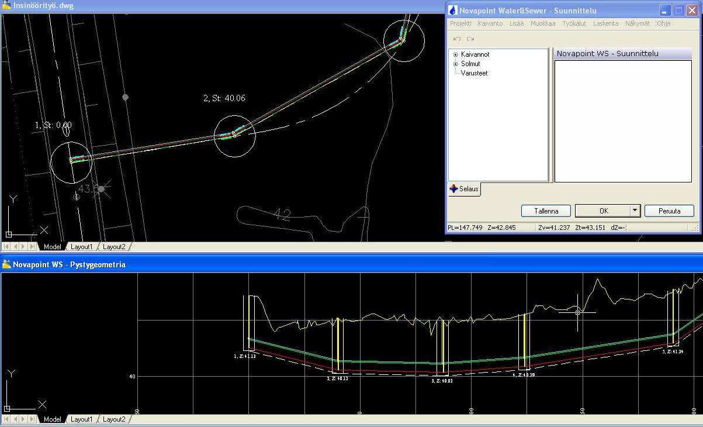Click the Novapoint WS - Suunnittelu panel header
Image resolution: width=703 pixels, height=427 pixels.
623,53
